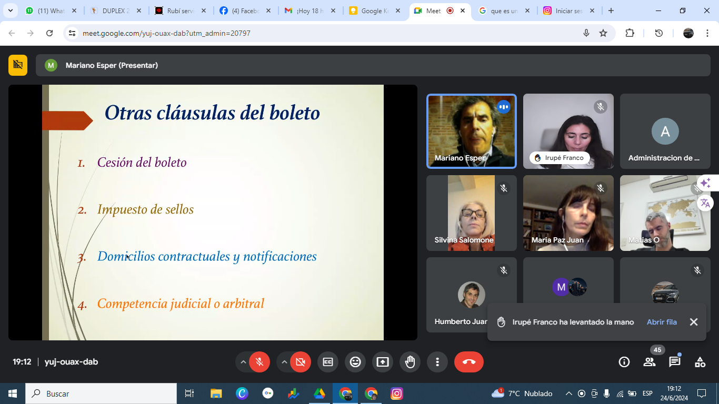The width and height of the screenshot is (719, 404).
Task: Select Mariano Esper's video tile
Action: (471, 132)
